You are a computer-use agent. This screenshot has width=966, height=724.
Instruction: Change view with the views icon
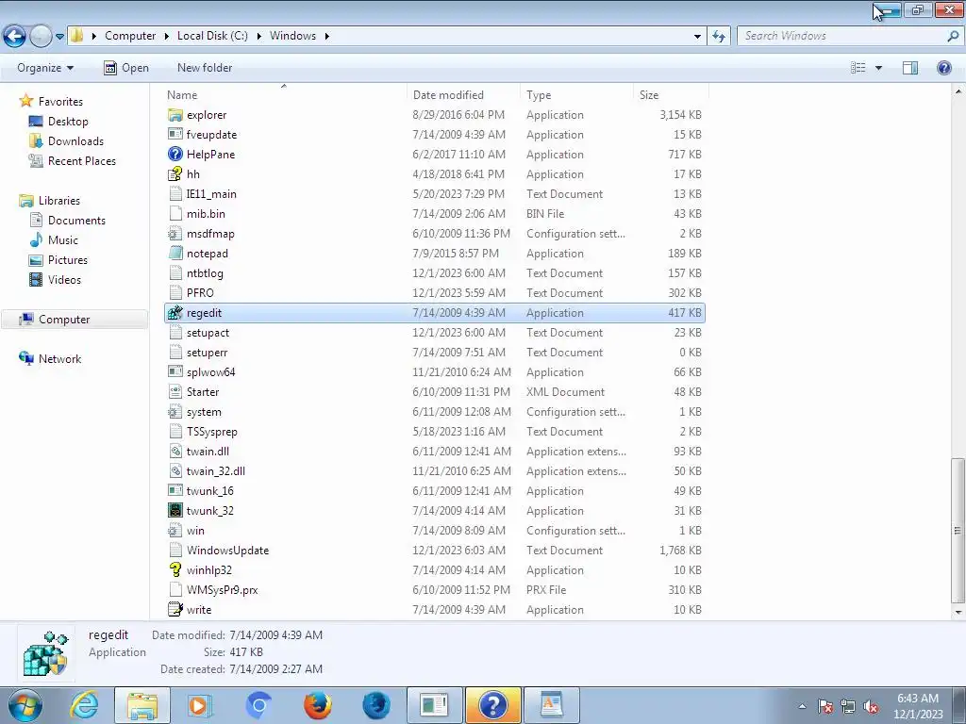858,68
